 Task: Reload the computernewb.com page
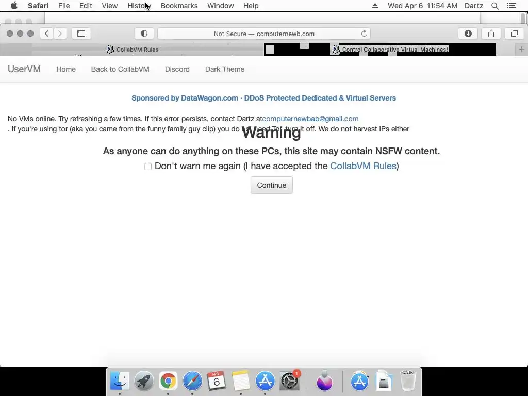click(364, 34)
